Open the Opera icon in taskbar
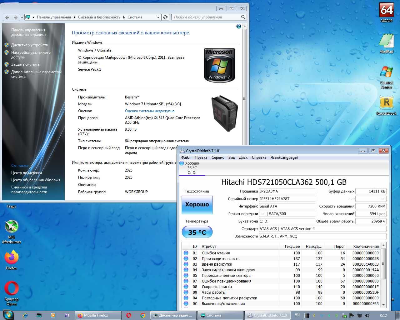400x320 pixels. click(129, 315)
